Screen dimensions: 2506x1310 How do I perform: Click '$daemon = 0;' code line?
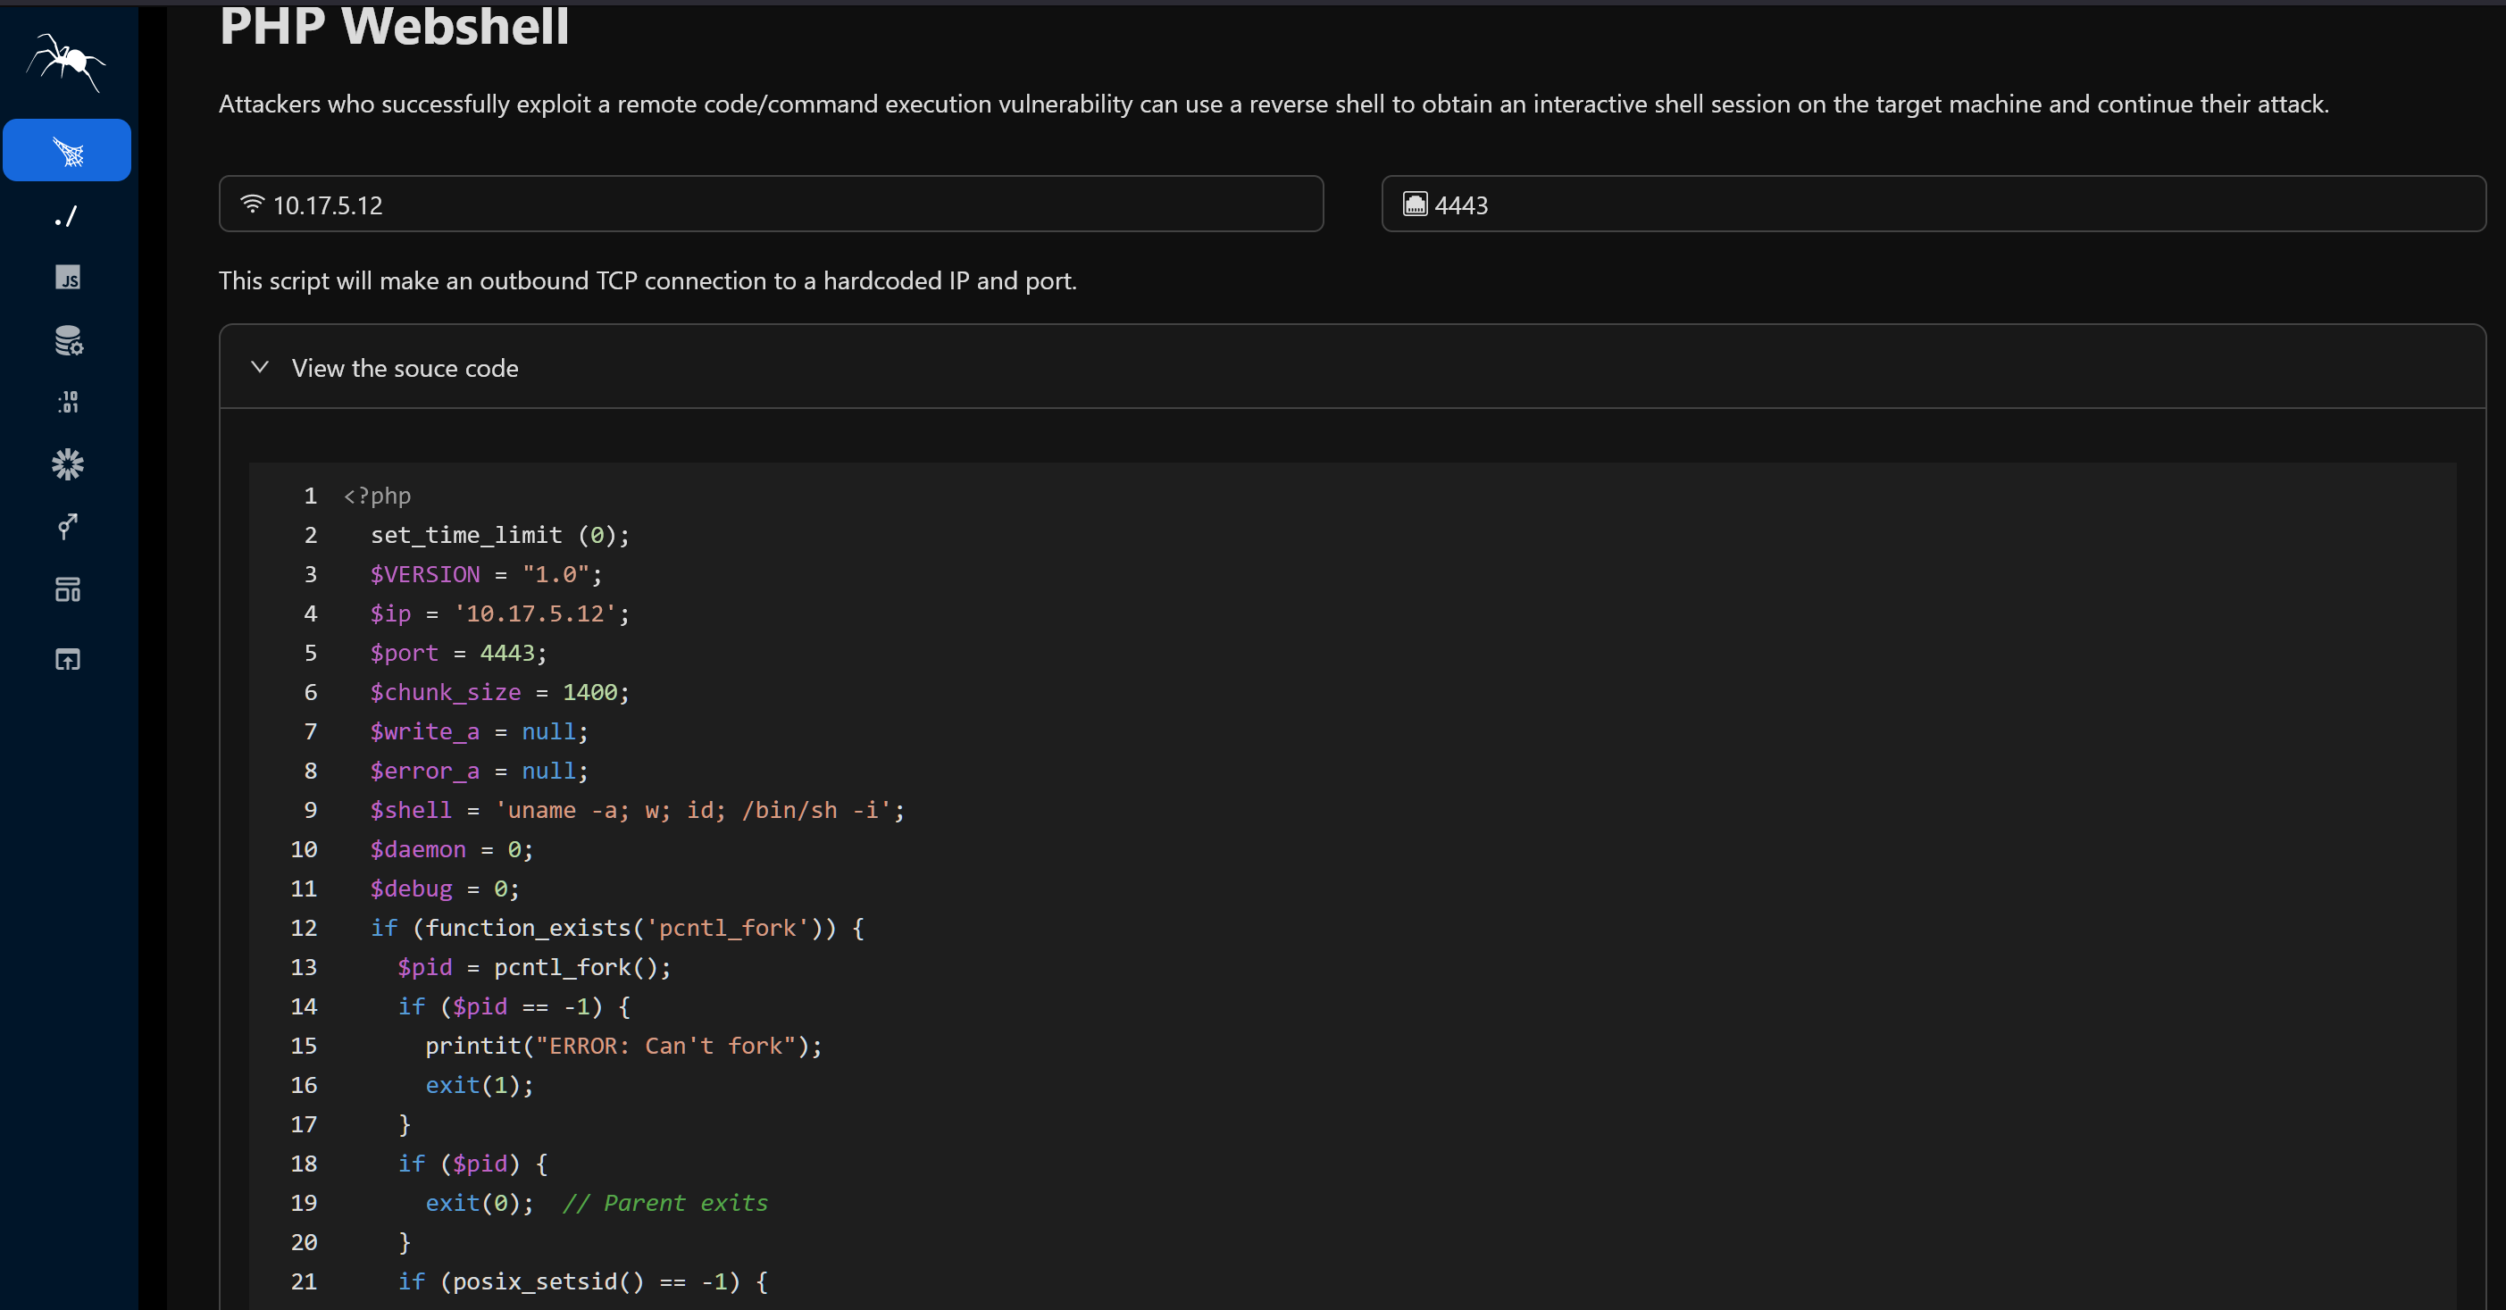(451, 849)
